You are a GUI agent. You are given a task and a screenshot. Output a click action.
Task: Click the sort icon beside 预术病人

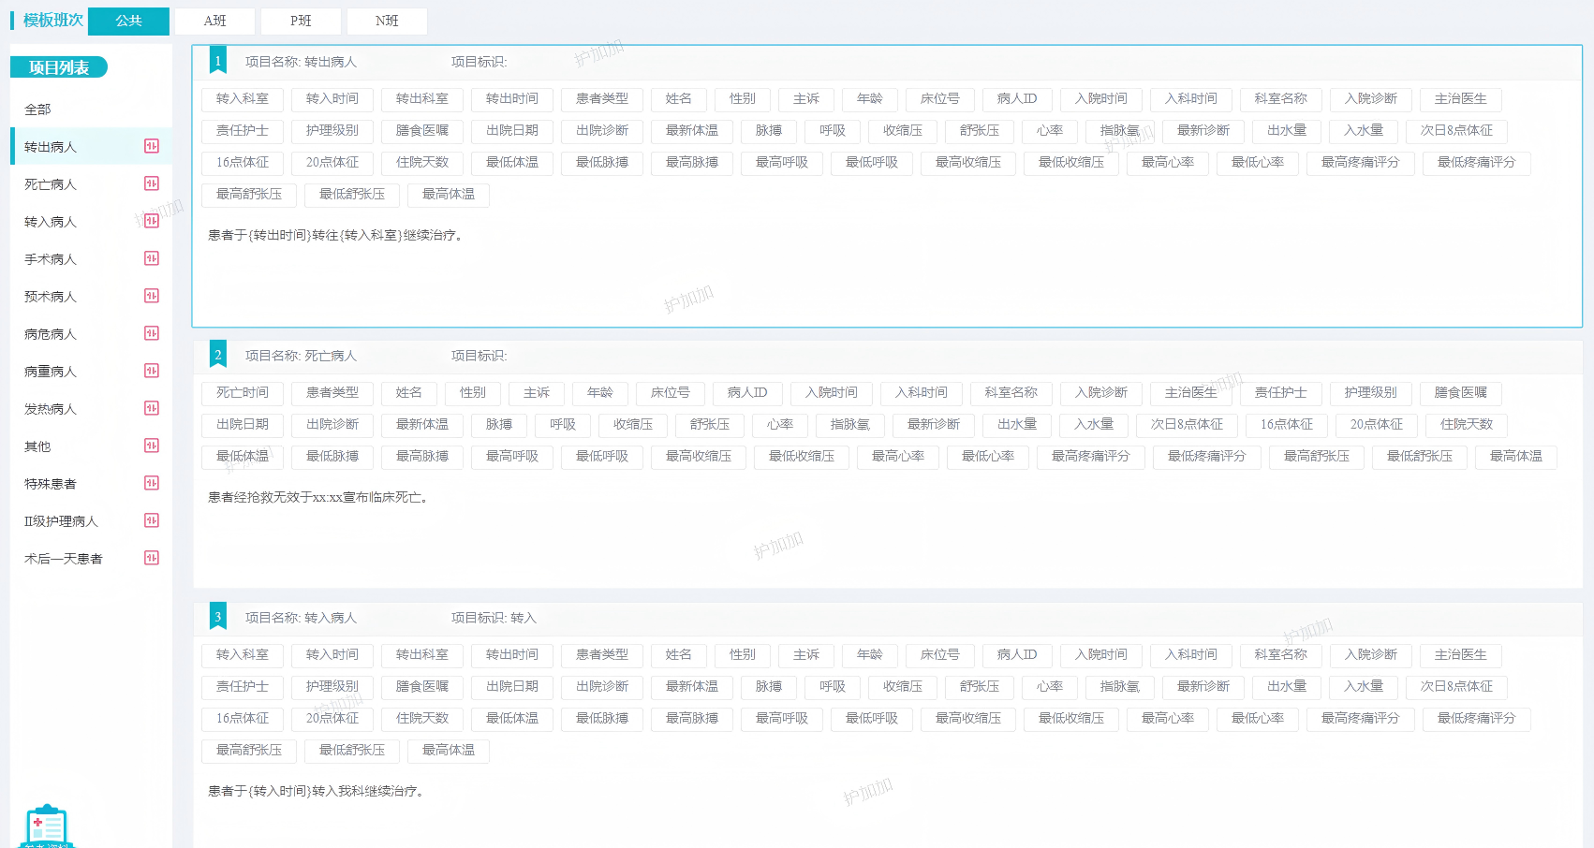[x=152, y=296]
